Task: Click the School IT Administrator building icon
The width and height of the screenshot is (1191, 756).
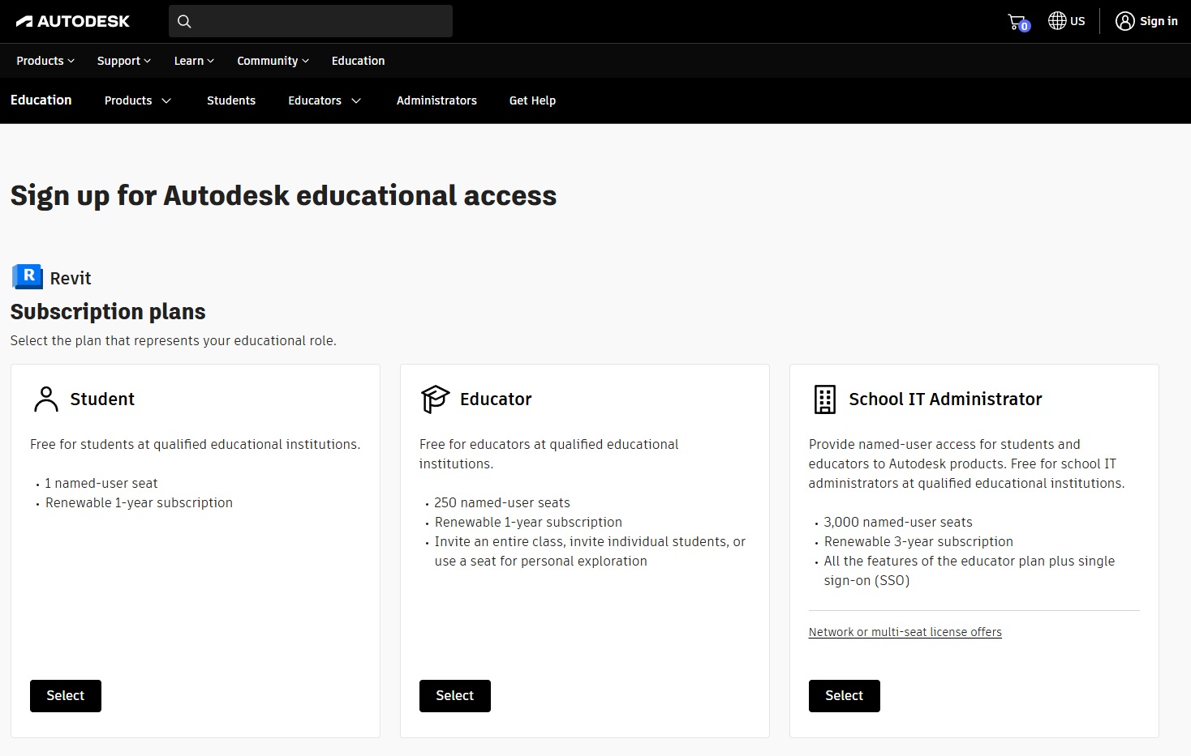Action: [824, 399]
